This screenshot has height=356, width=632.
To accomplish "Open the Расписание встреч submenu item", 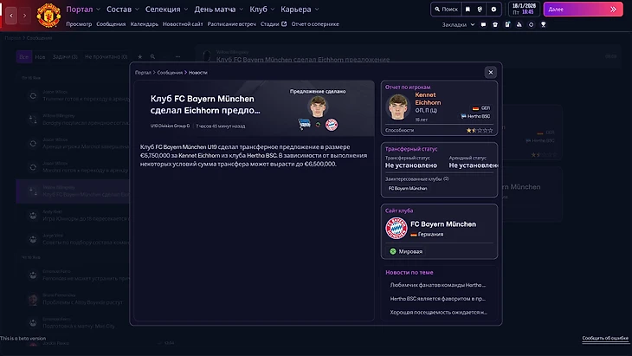I will coord(232,24).
